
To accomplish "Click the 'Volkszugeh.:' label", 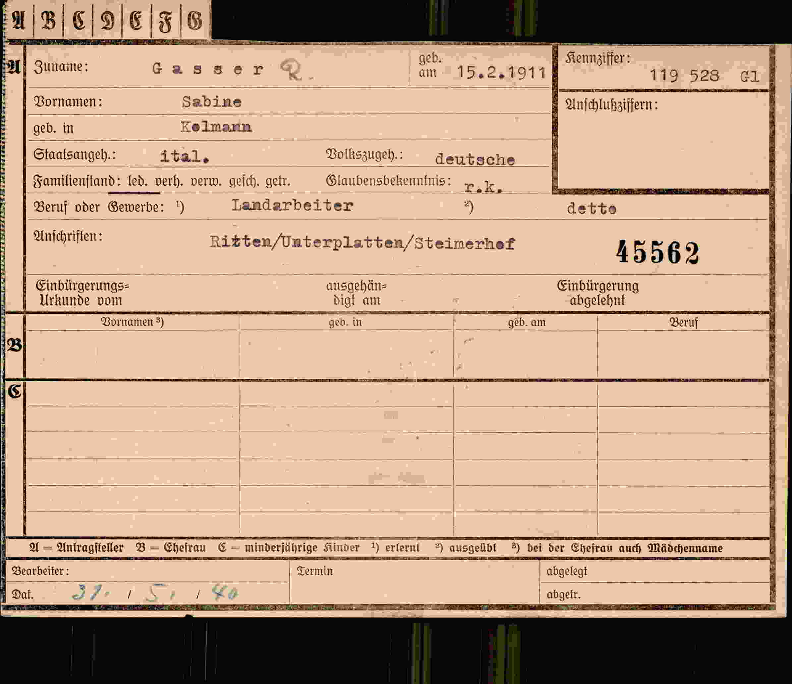I will click(364, 155).
